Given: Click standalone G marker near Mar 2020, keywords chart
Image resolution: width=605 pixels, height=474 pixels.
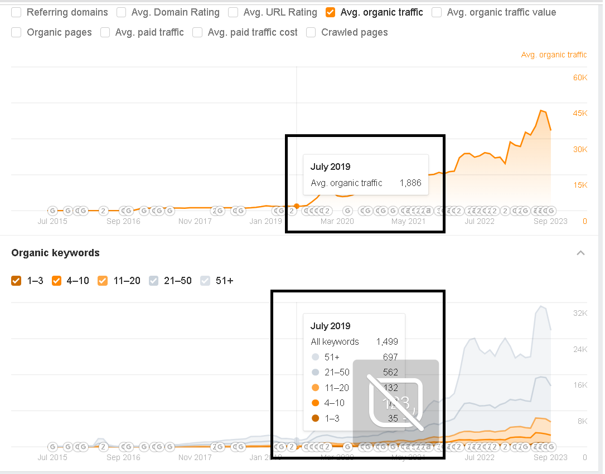Looking at the screenshot, I should pos(348,447).
